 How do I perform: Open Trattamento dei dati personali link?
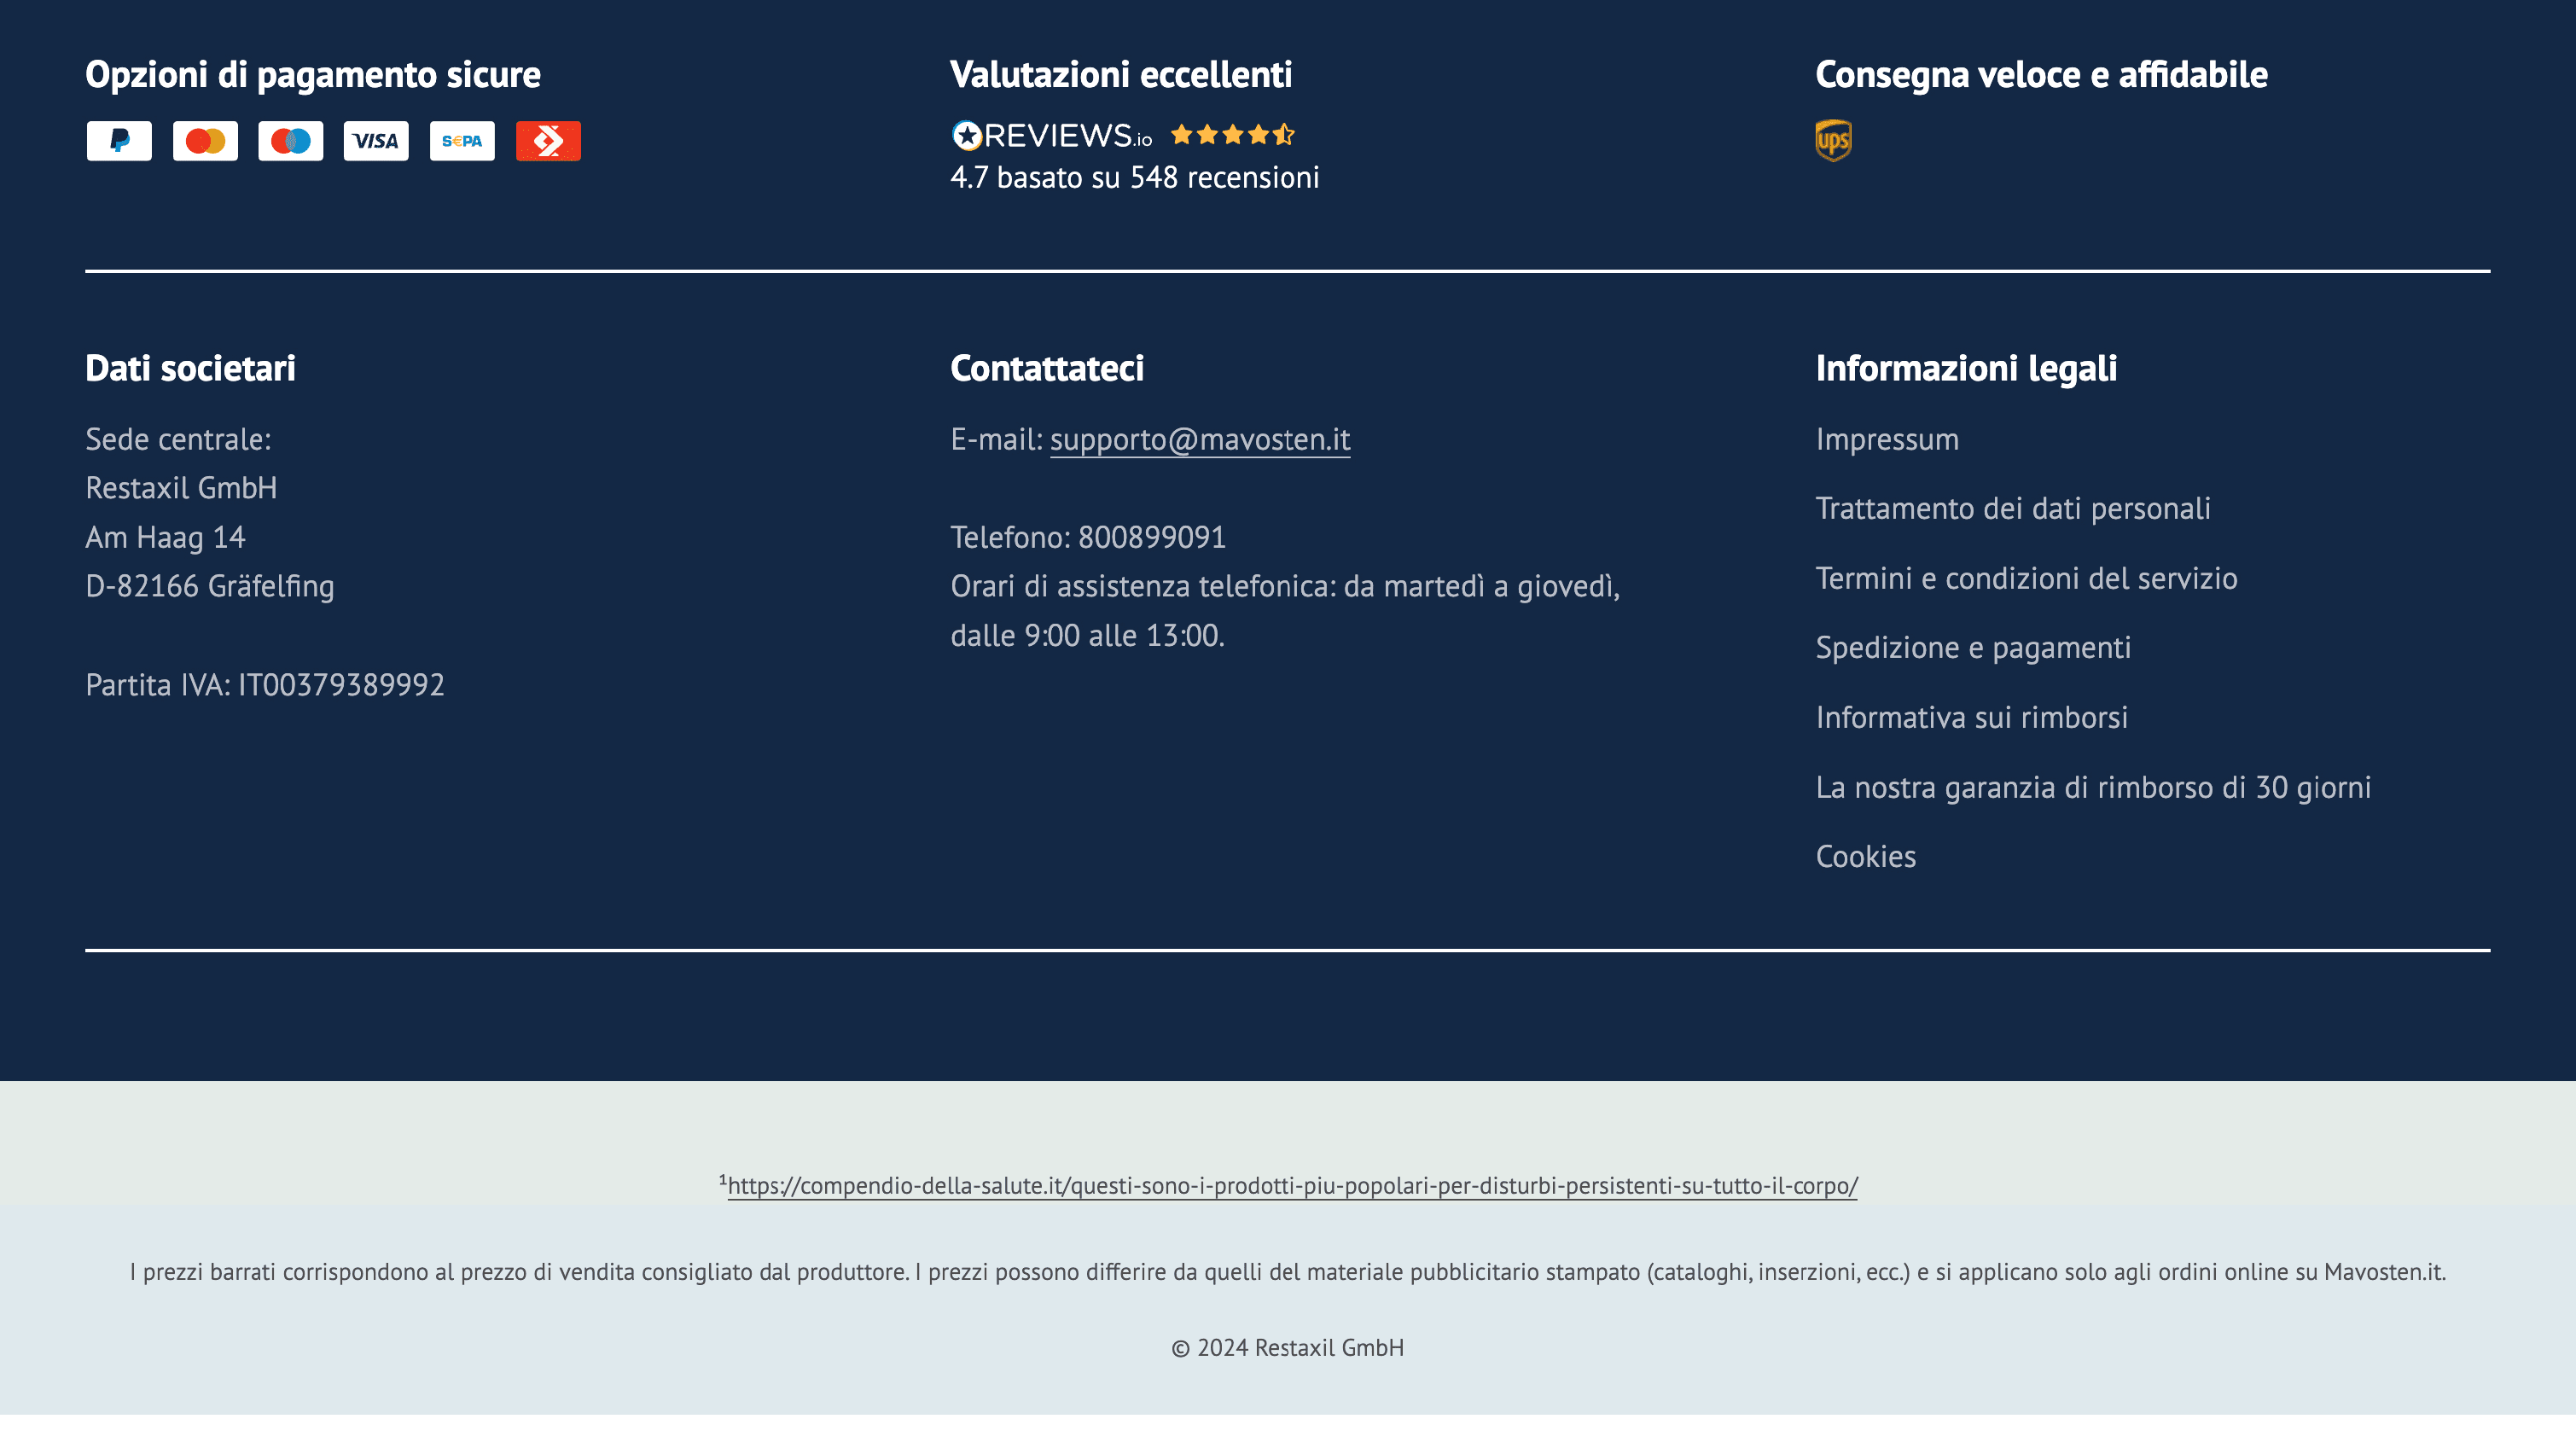click(2012, 508)
